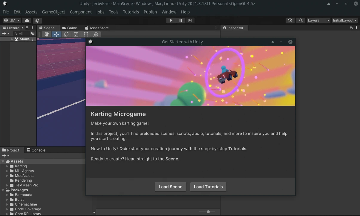This screenshot has width=360, height=216.
Task: Click the Step frame button
Action: click(x=190, y=20)
